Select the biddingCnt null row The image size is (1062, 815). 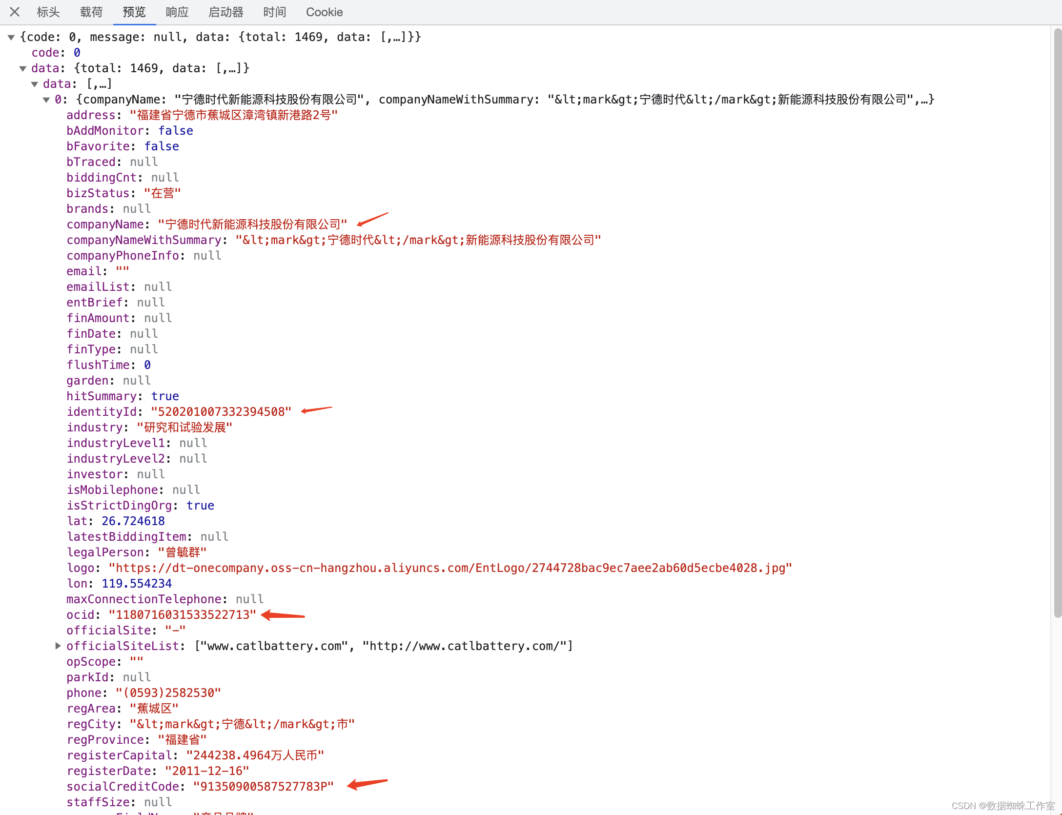[123, 178]
